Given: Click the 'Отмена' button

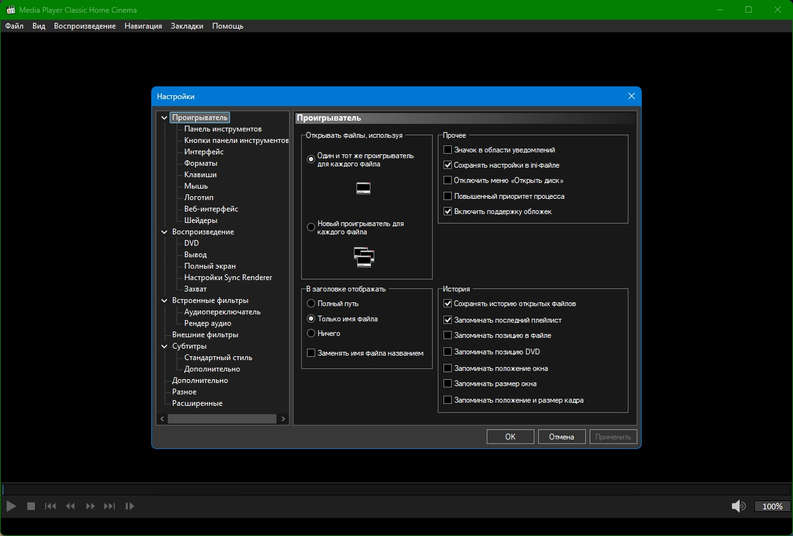Looking at the screenshot, I should click(x=561, y=437).
